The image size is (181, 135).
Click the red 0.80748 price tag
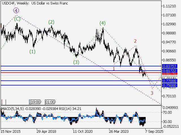(x=170, y=73)
